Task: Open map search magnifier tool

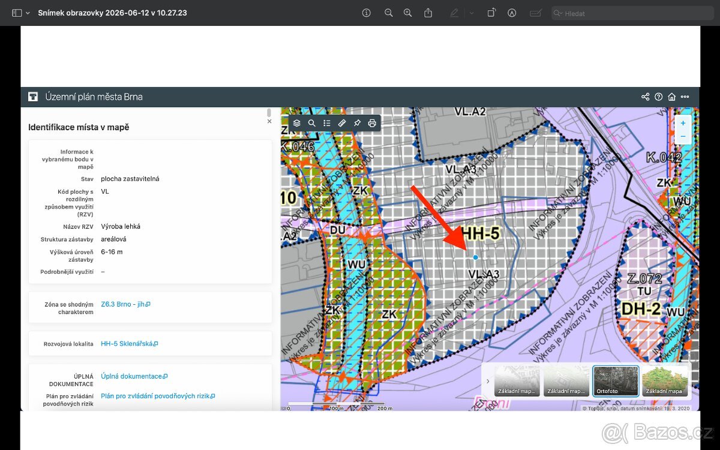Action: coord(311,123)
